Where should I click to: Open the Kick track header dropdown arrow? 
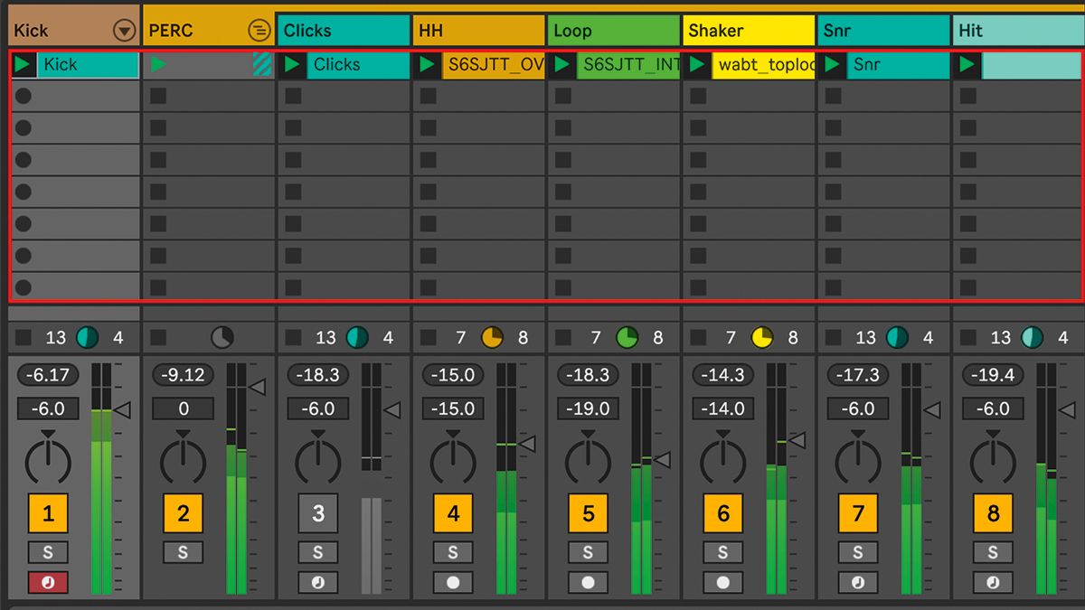(x=123, y=28)
